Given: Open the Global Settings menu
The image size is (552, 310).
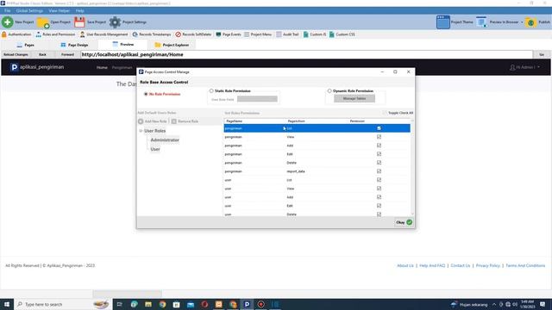Looking at the screenshot, I should click(29, 11).
